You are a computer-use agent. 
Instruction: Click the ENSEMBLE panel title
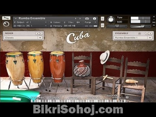[121, 33]
